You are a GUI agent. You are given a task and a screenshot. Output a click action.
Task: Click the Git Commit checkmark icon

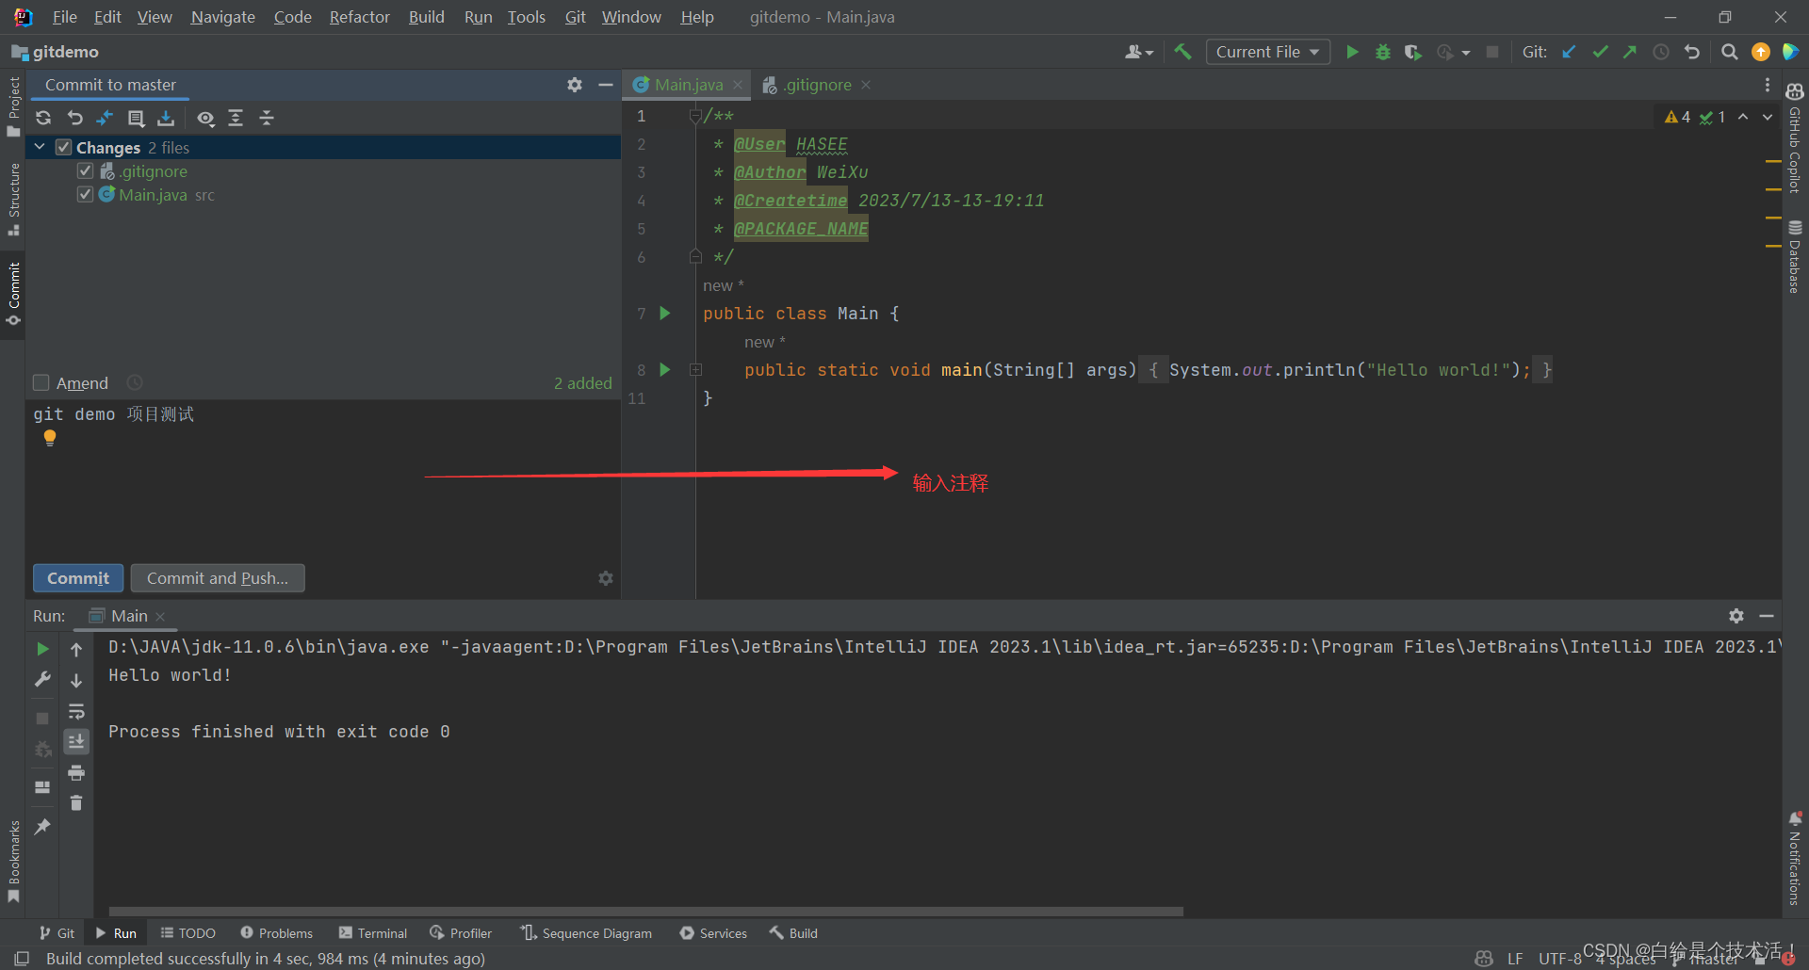point(1600,52)
